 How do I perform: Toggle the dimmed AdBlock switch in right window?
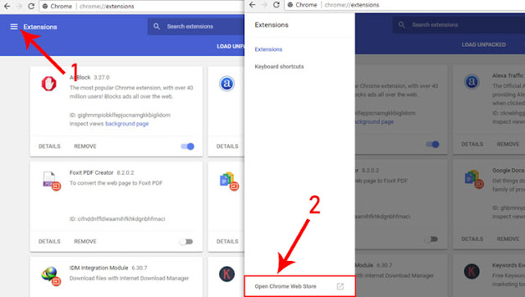pyautogui.click(x=432, y=144)
